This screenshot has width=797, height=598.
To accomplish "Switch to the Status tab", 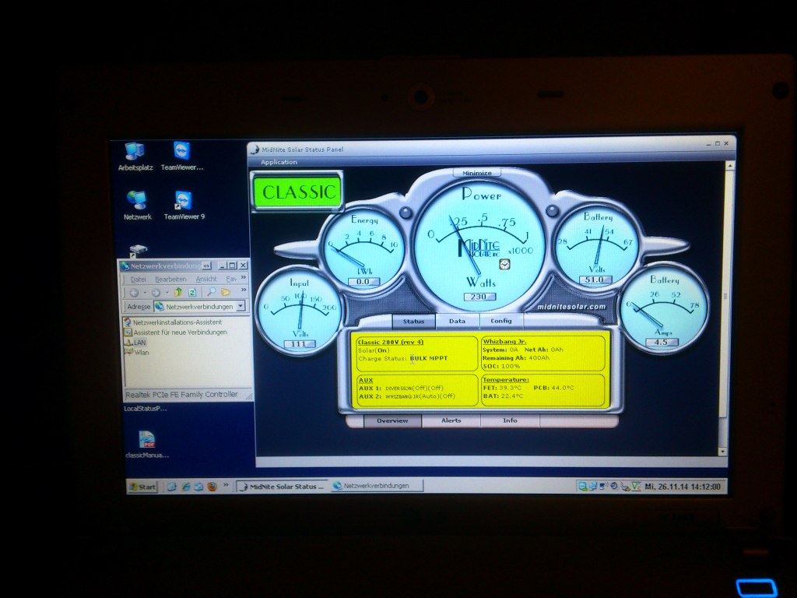I will pos(414,322).
